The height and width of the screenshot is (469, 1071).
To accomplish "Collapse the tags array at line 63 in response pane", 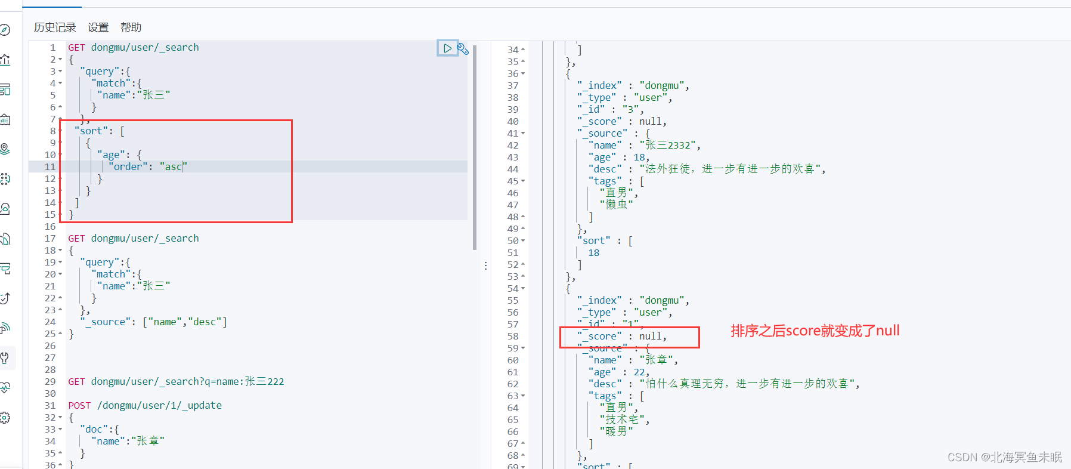I will click(523, 396).
